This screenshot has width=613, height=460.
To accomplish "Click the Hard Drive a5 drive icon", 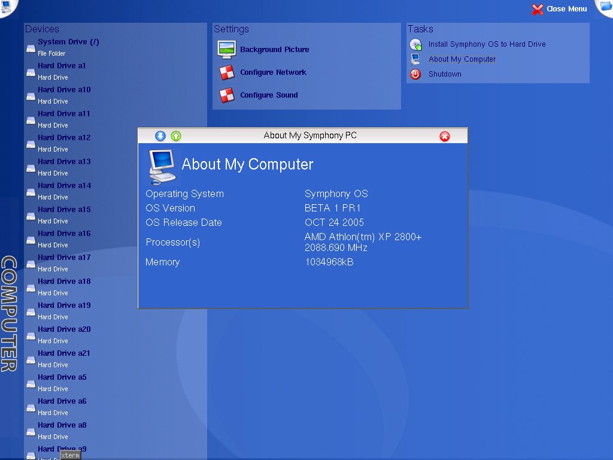I will (31, 384).
